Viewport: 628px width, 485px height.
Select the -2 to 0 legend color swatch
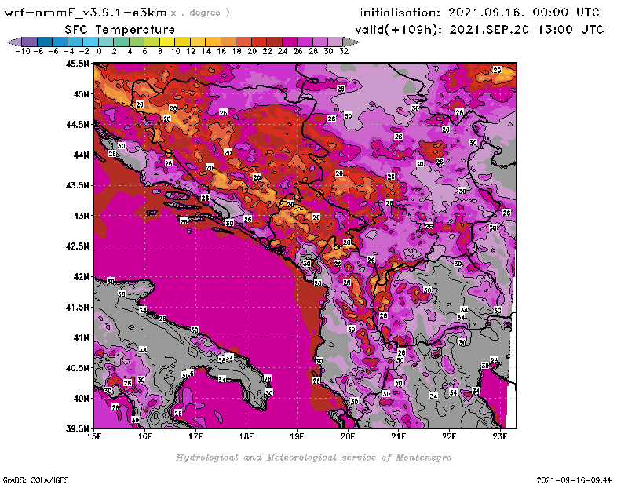click(90, 42)
